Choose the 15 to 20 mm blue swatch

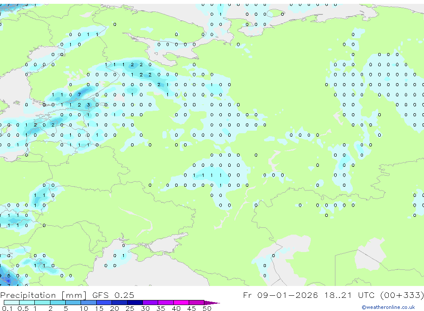104,303
